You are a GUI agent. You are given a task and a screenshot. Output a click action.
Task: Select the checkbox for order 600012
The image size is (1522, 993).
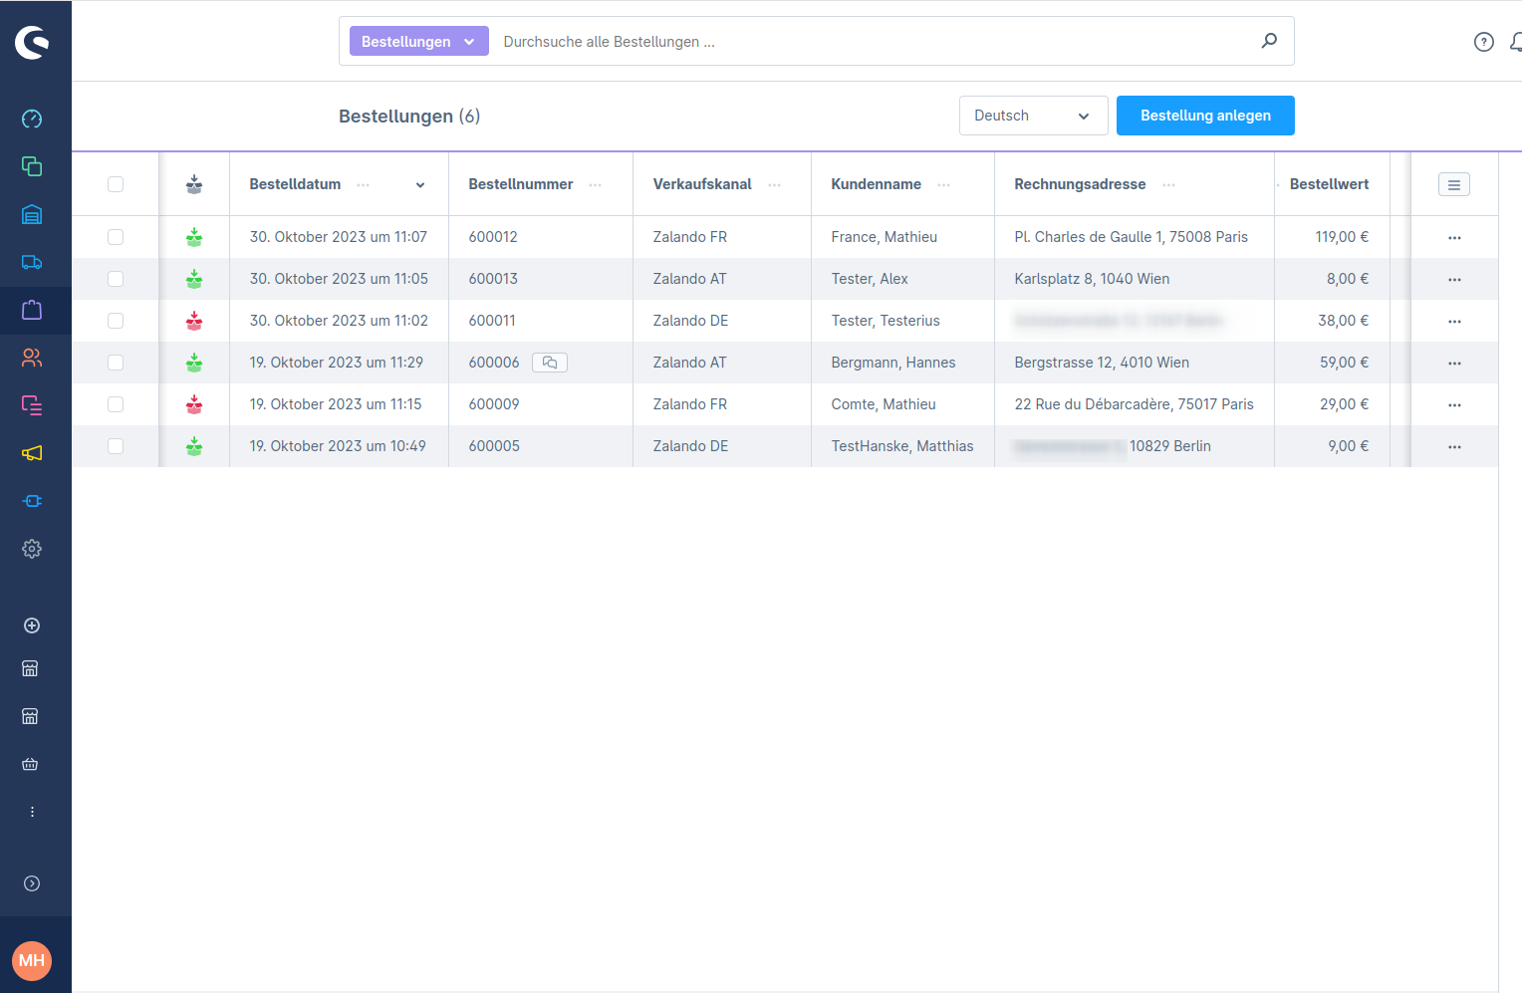click(x=116, y=237)
